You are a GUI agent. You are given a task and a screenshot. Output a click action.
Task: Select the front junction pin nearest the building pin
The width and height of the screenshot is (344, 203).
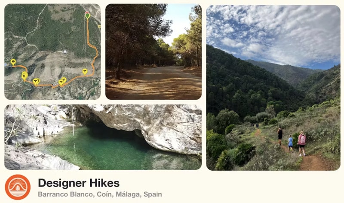(x=35, y=81)
